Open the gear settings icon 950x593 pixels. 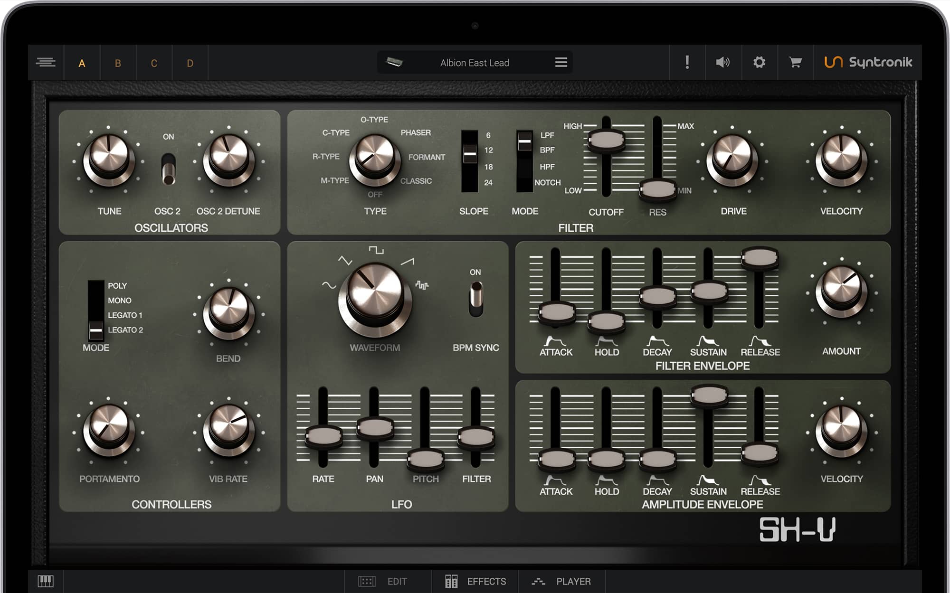pyautogui.click(x=759, y=62)
